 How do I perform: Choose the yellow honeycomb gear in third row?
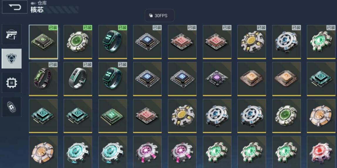pos(182,116)
